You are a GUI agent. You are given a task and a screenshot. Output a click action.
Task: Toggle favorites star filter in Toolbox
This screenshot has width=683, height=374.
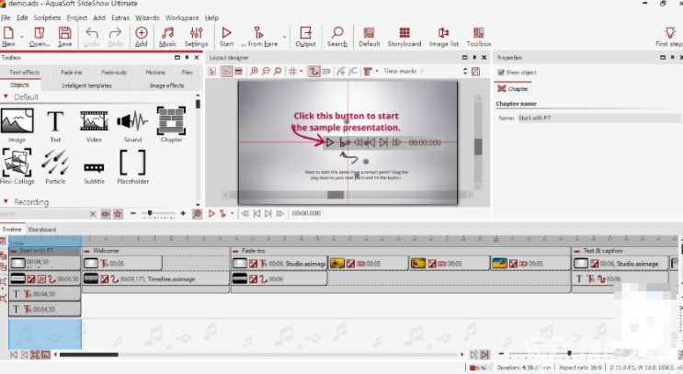[106, 213]
